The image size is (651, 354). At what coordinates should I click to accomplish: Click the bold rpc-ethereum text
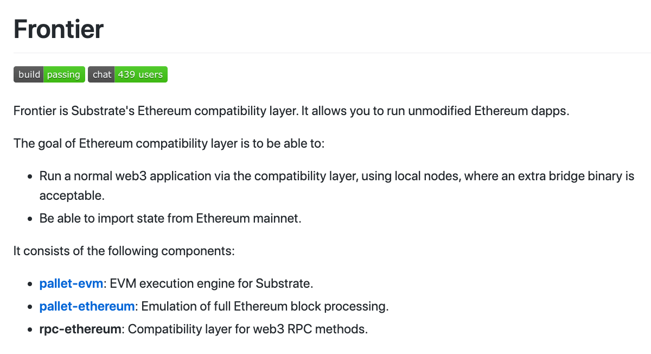(x=80, y=329)
